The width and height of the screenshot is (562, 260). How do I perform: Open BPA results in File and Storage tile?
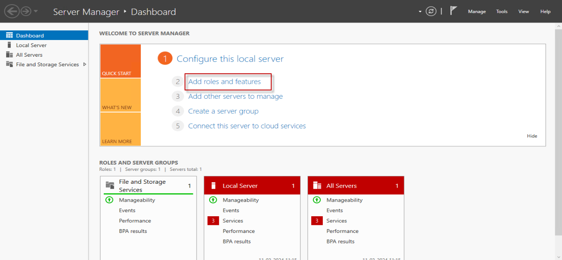[x=133, y=231]
